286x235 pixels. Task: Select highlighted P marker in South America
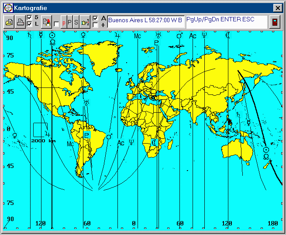tap(87, 135)
